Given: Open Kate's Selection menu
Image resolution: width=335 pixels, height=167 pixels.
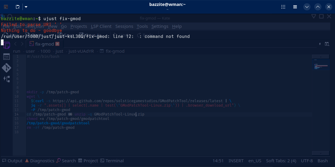Looking at the screenshot, I should coord(34,26).
